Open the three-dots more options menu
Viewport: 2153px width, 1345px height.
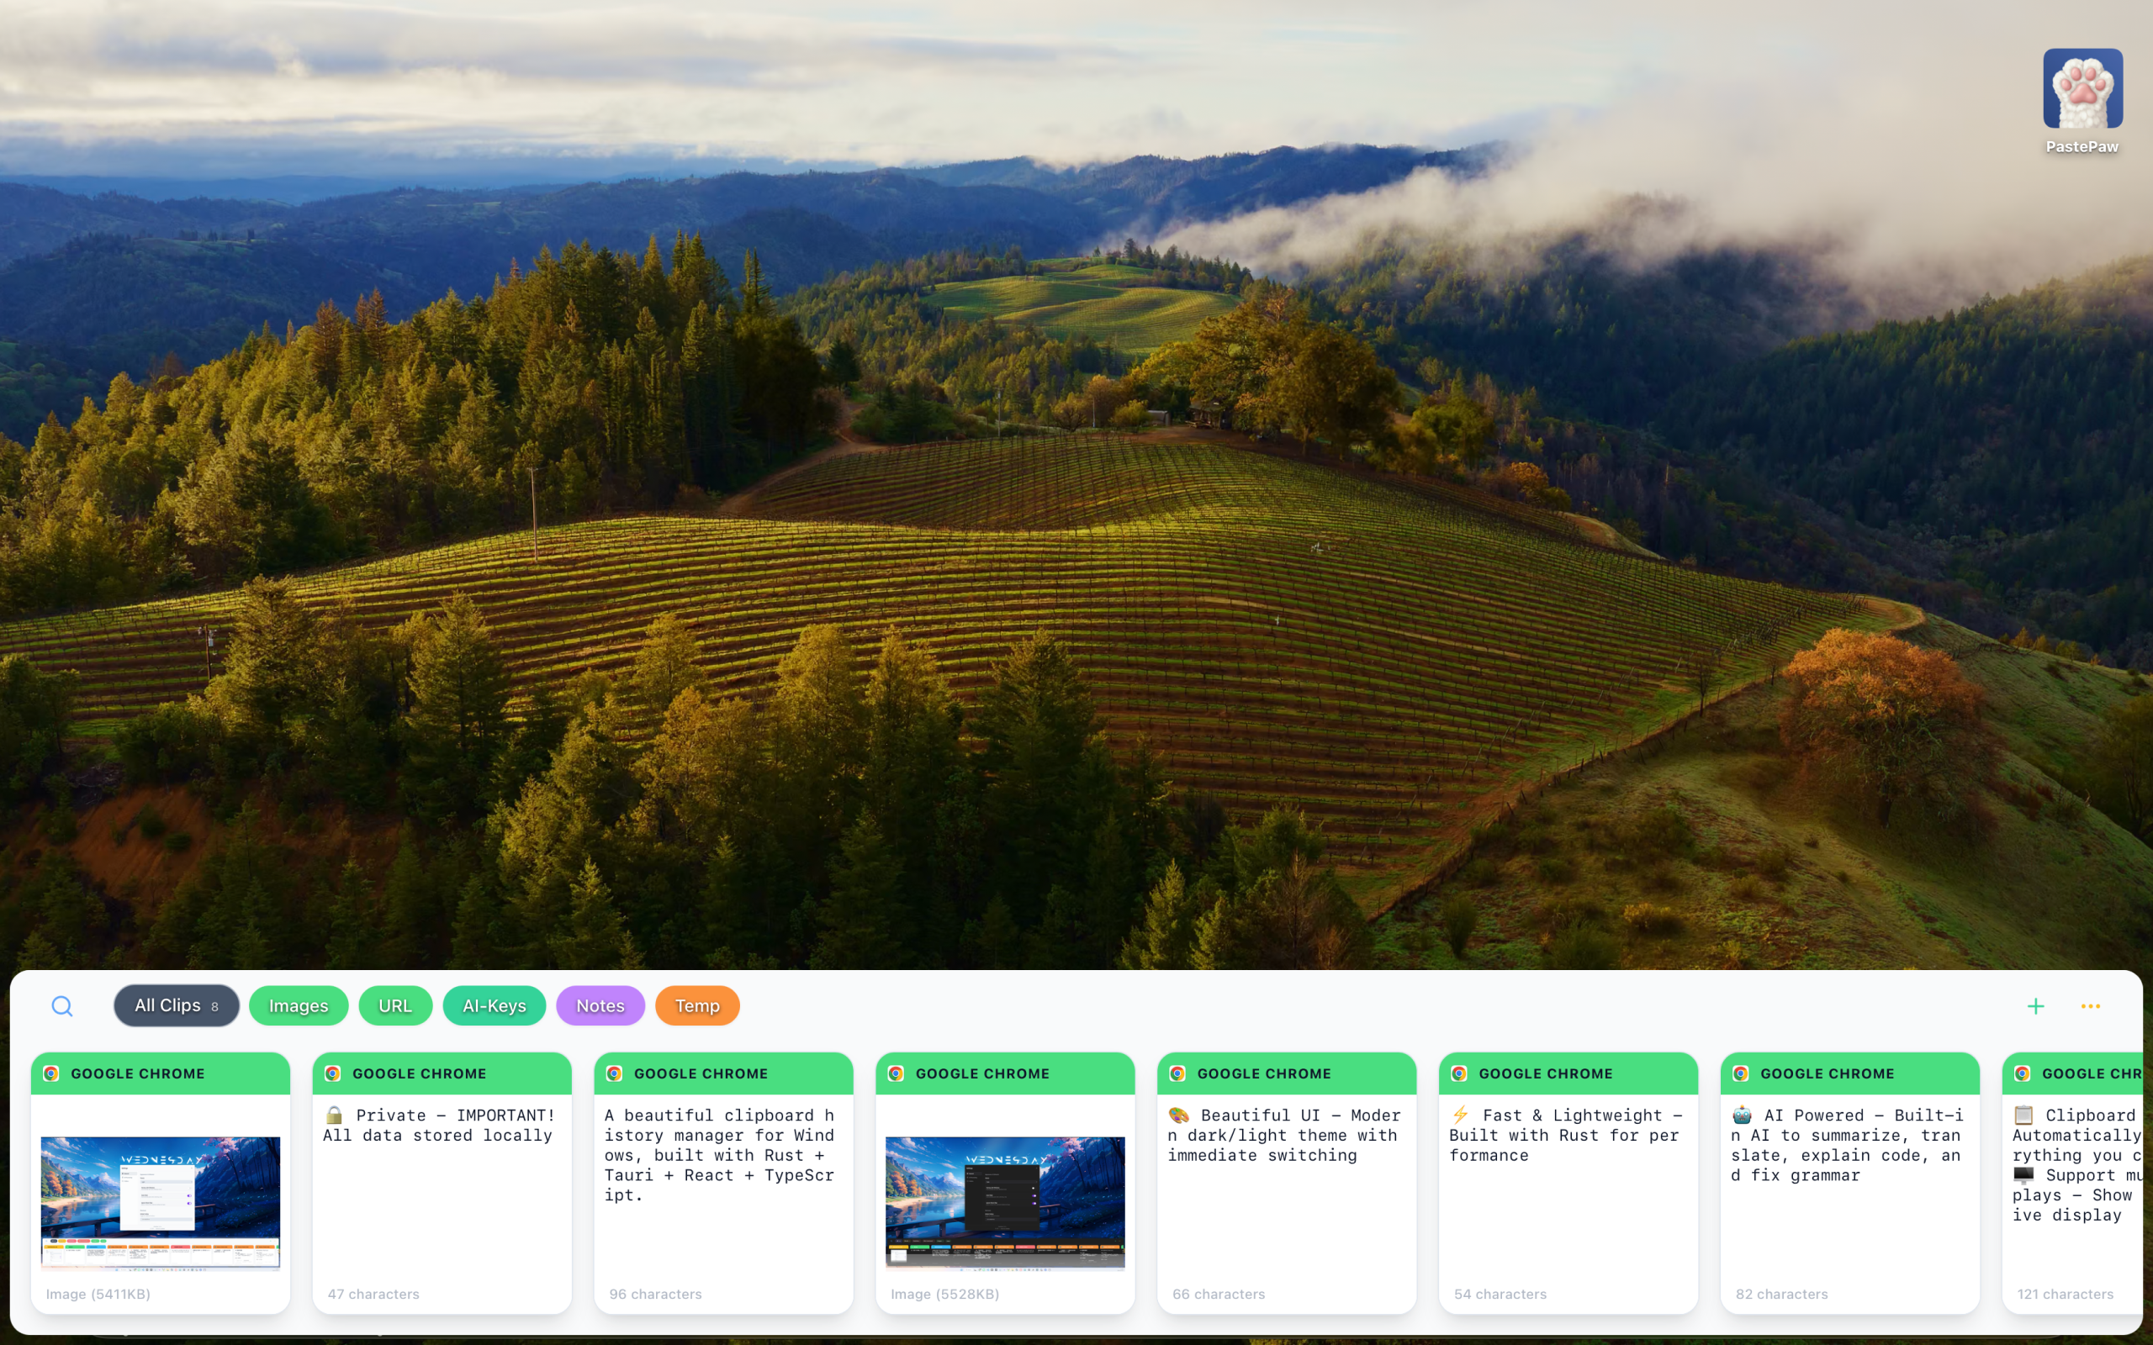[2090, 1006]
